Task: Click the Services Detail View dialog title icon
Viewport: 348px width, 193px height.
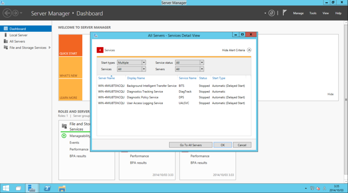Action: tap(96, 35)
